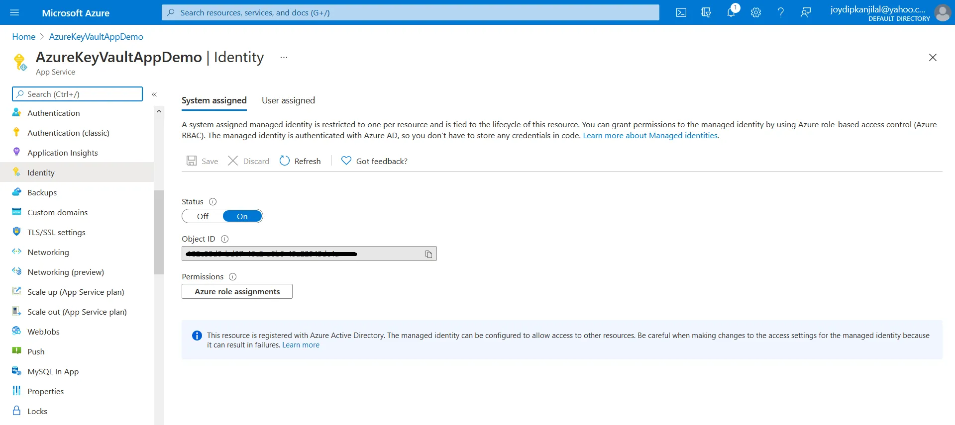Viewport: 955px width, 425px height.
Task: Follow Learn more about Managed identities link
Action: [650, 135]
